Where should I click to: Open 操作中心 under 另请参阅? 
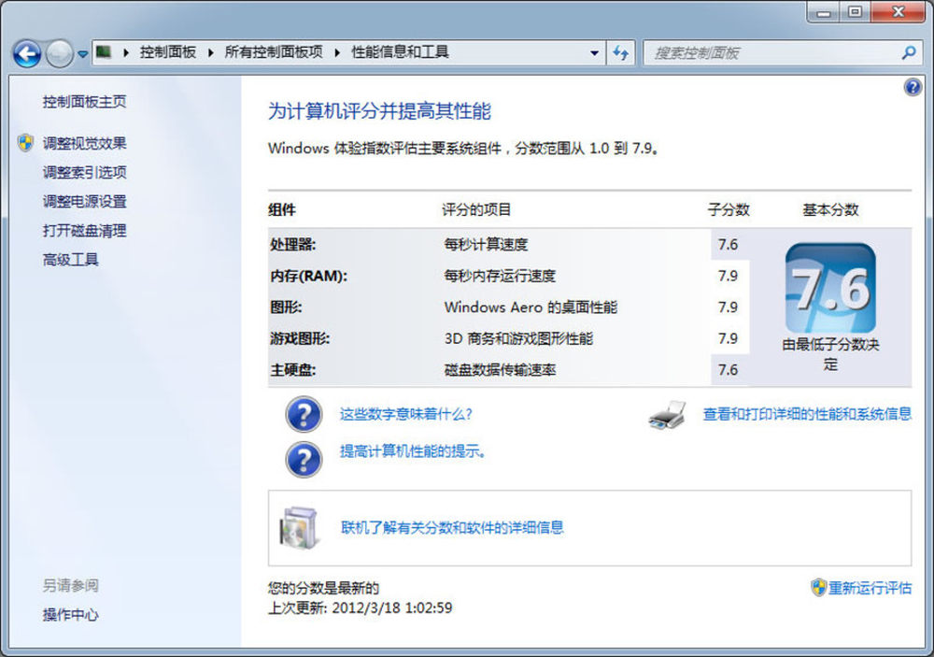click(70, 615)
